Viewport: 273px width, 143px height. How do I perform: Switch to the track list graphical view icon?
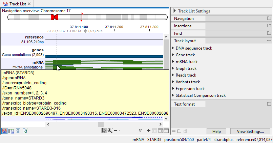coord(5,131)
